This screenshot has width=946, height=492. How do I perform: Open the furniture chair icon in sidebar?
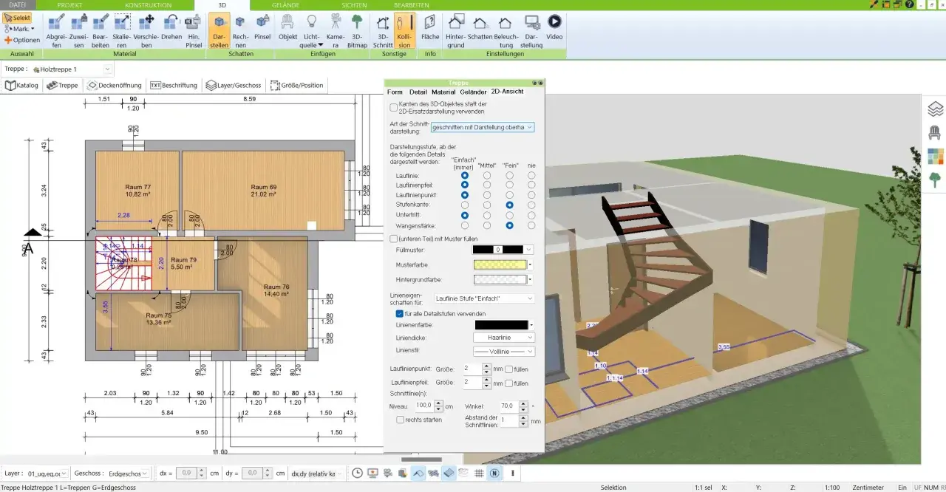[935, 133]
